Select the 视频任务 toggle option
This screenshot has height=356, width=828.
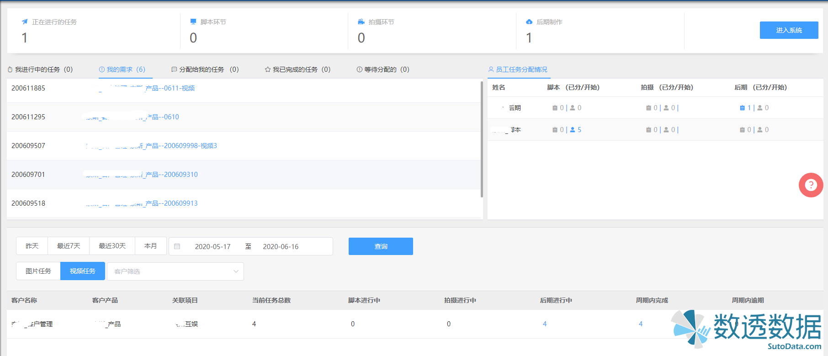[x=83, y=271]
